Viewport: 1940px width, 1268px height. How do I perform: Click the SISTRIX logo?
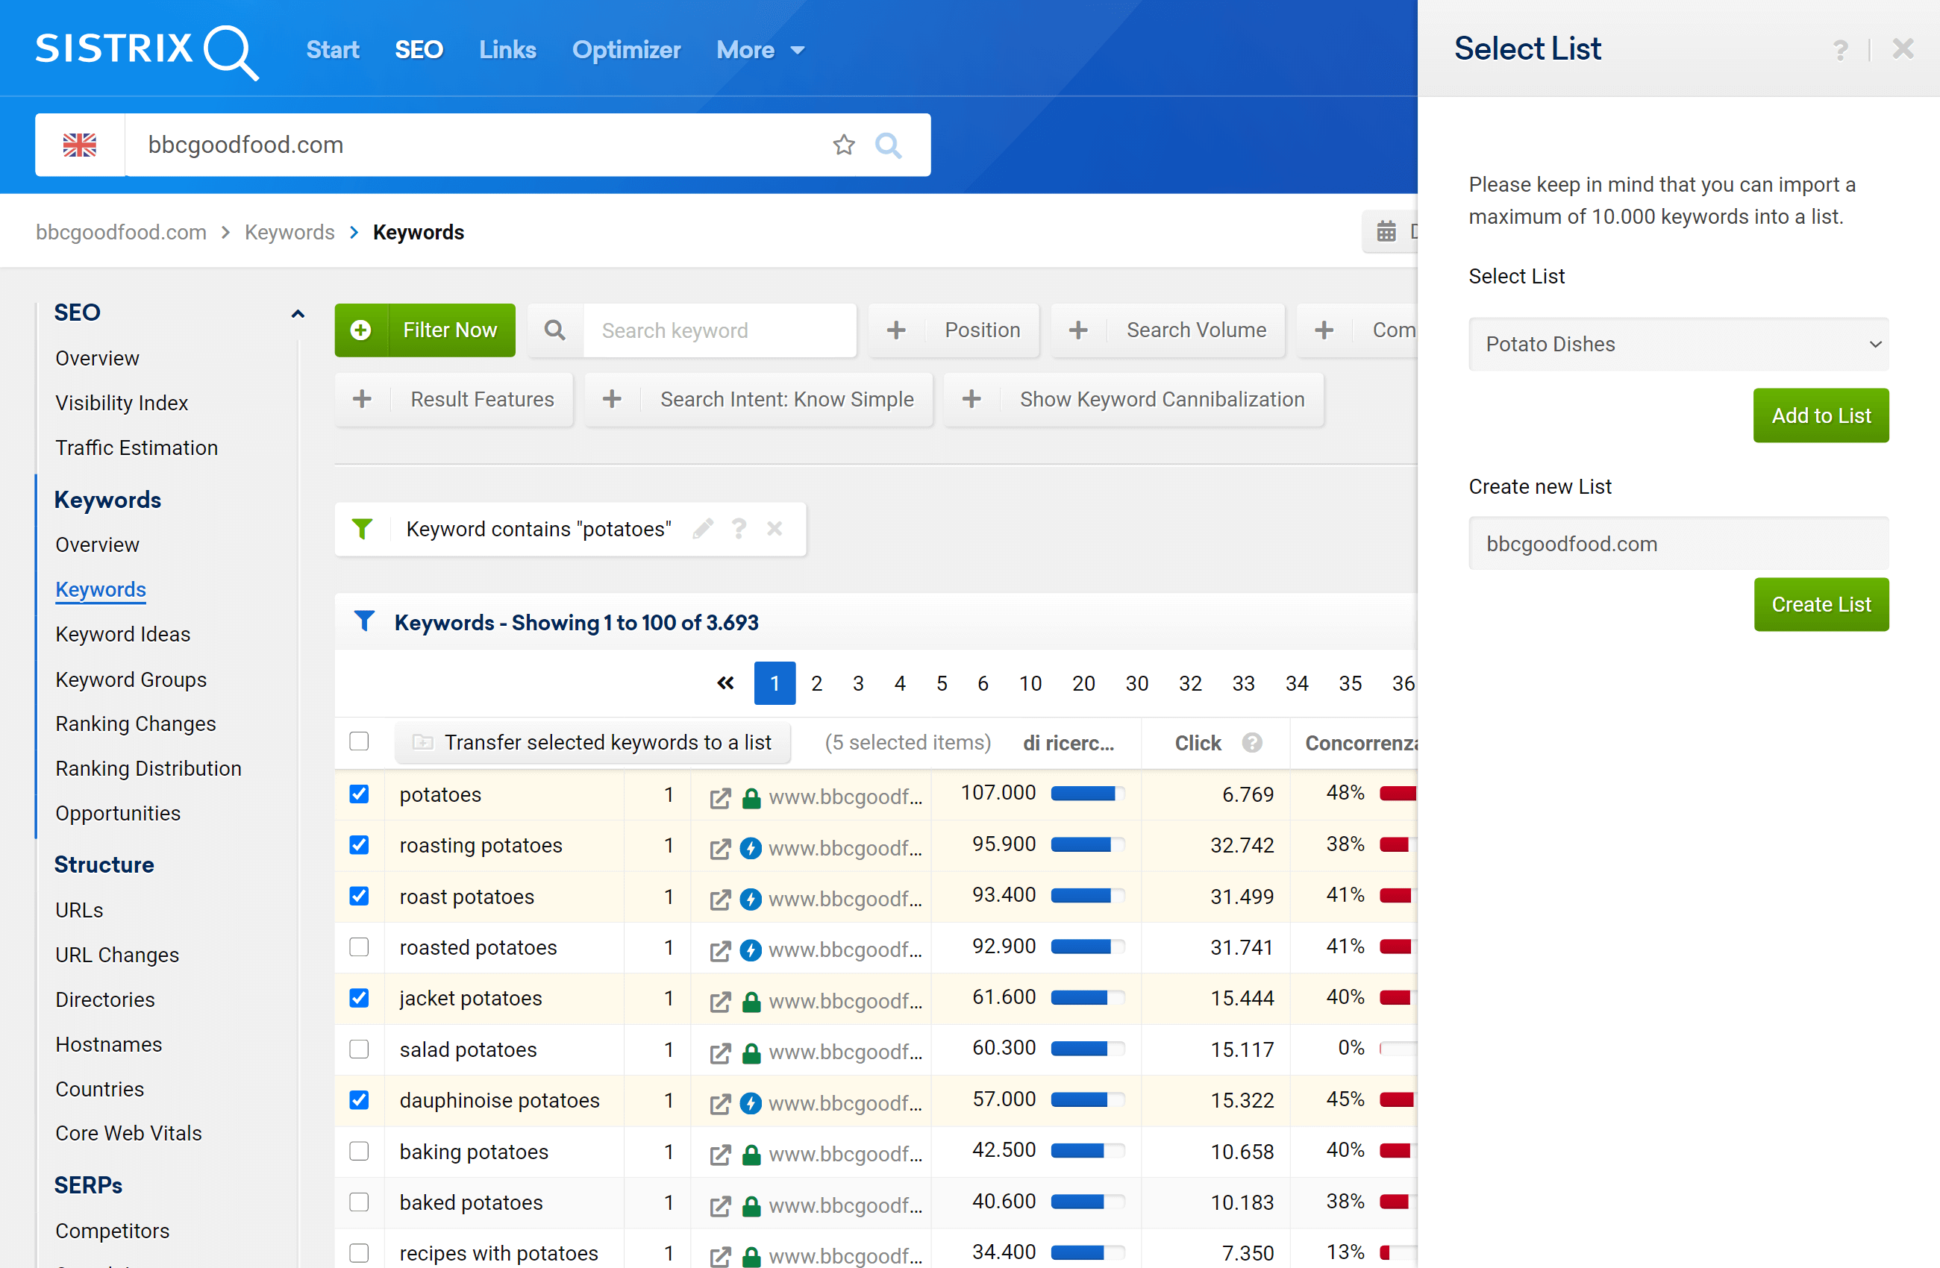(147, 51)
